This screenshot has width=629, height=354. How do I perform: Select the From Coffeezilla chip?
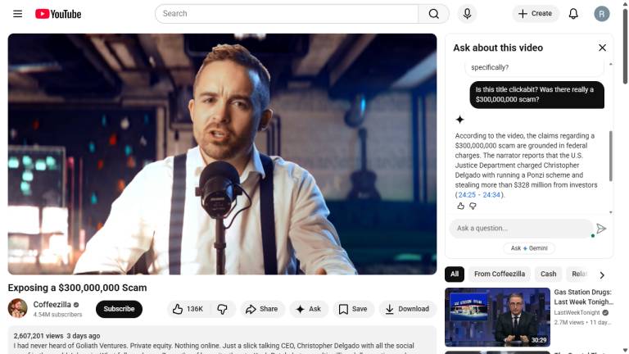pos(500,275)
